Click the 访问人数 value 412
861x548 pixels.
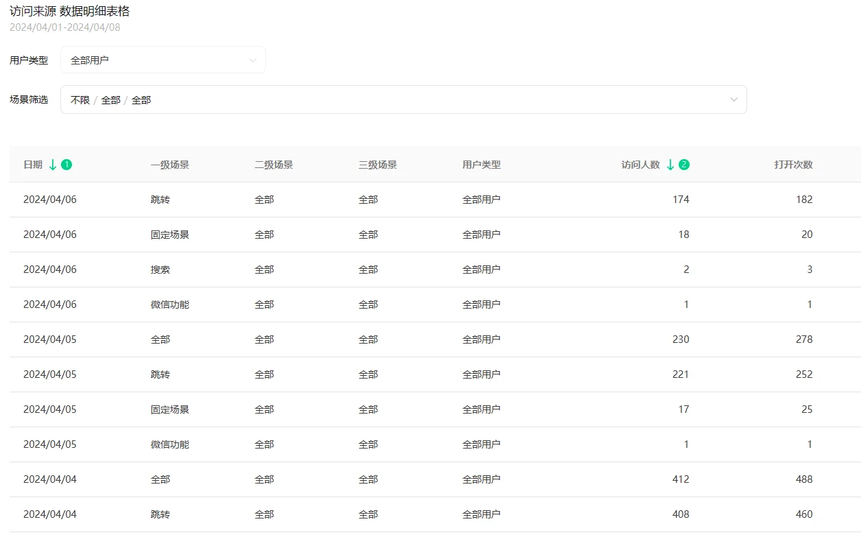681,479
